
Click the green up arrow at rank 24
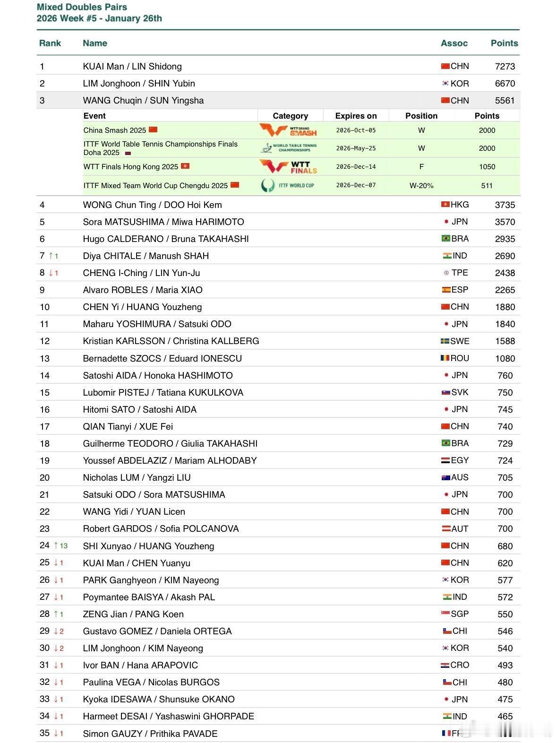tap(56, 545)
